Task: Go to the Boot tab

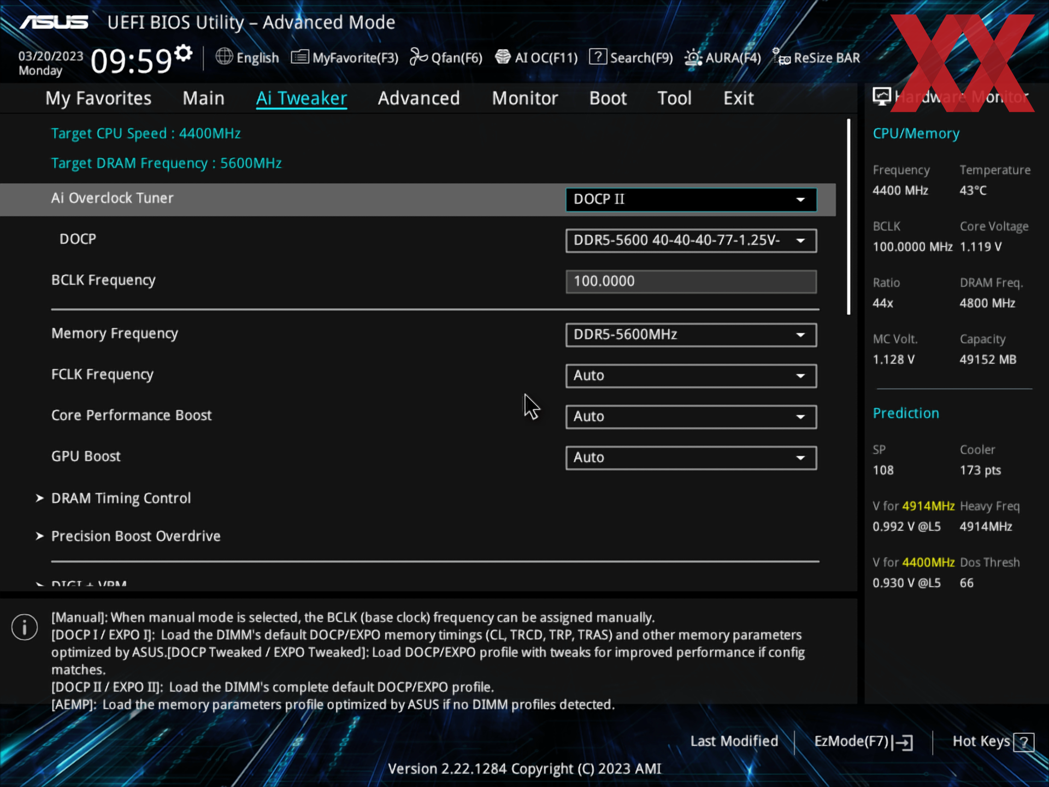Action: (608, 98)
